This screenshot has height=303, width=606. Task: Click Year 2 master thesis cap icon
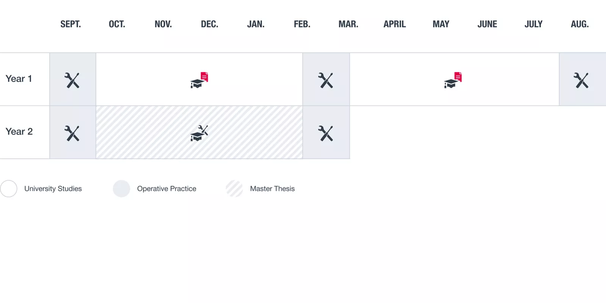click(199, 133)
